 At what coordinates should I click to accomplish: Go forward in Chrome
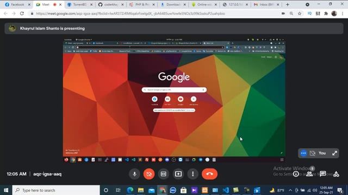[14, 14]
